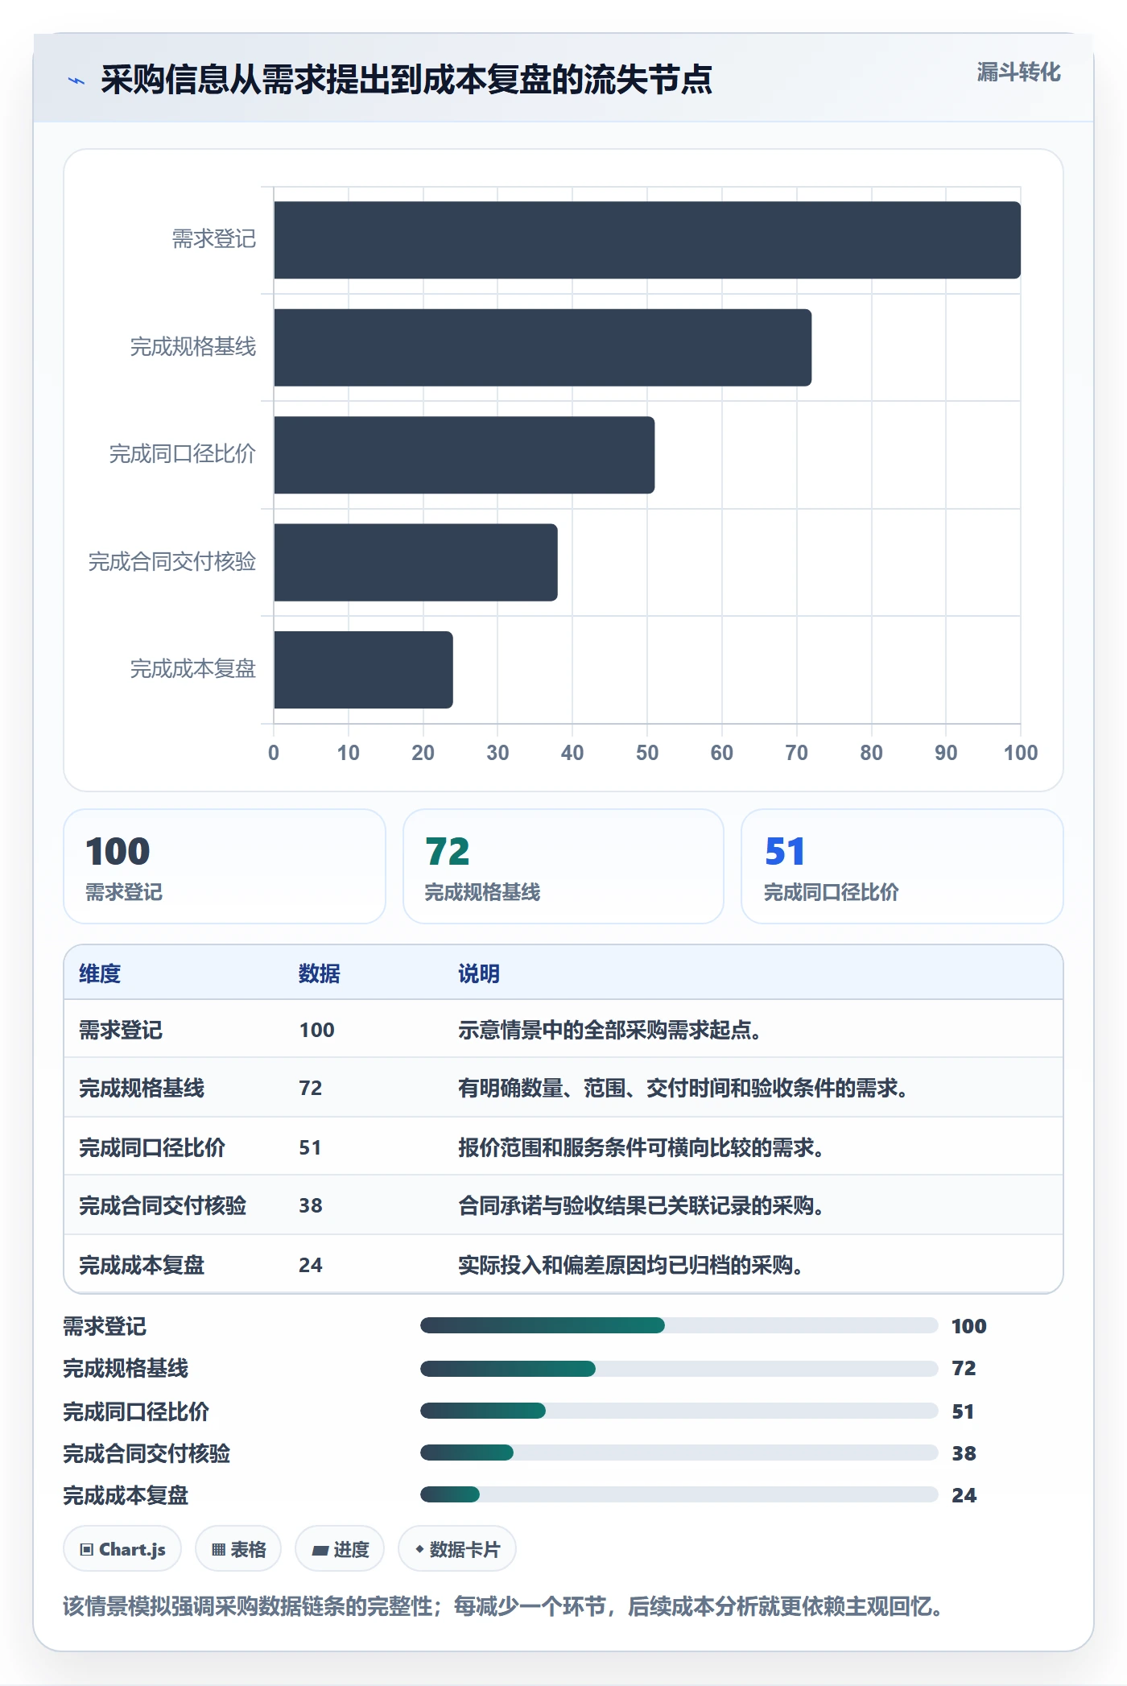Select the 数据卡片 chip
This screenshot has height=1686, width=1127.
click(x=457, y=1549)
